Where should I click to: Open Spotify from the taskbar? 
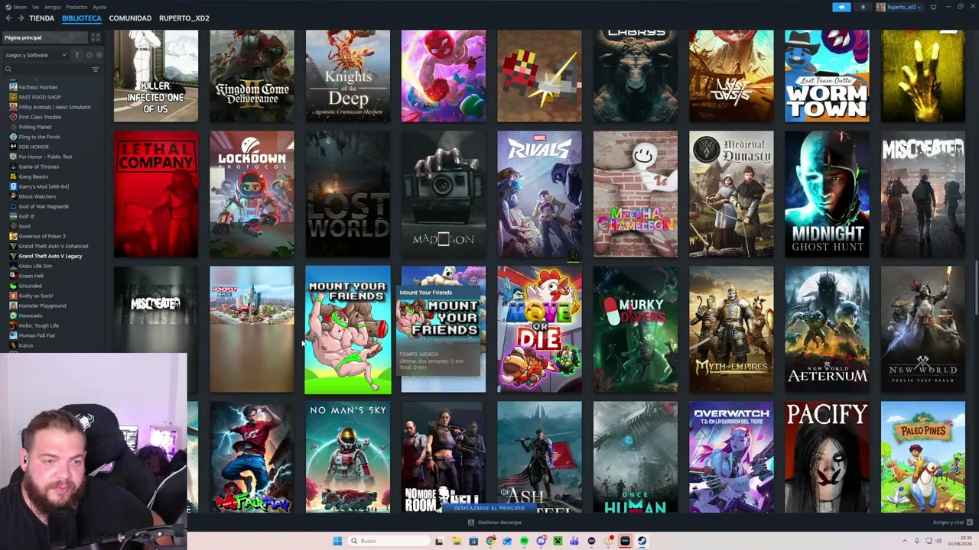click(524, 541)
